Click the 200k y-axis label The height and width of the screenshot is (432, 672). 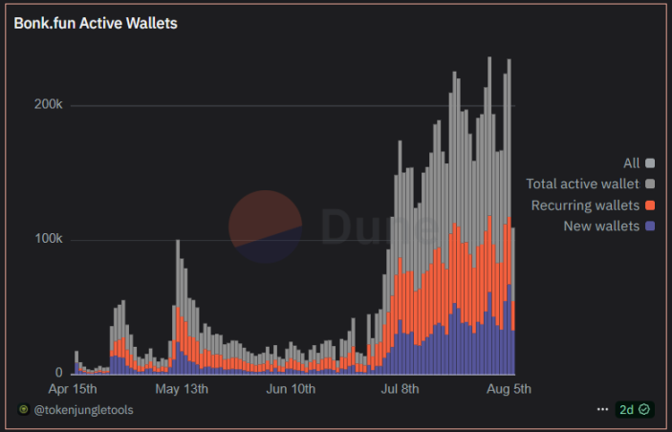[49, 104]
